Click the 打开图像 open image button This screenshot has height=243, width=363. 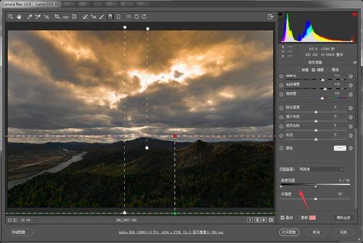289,232
